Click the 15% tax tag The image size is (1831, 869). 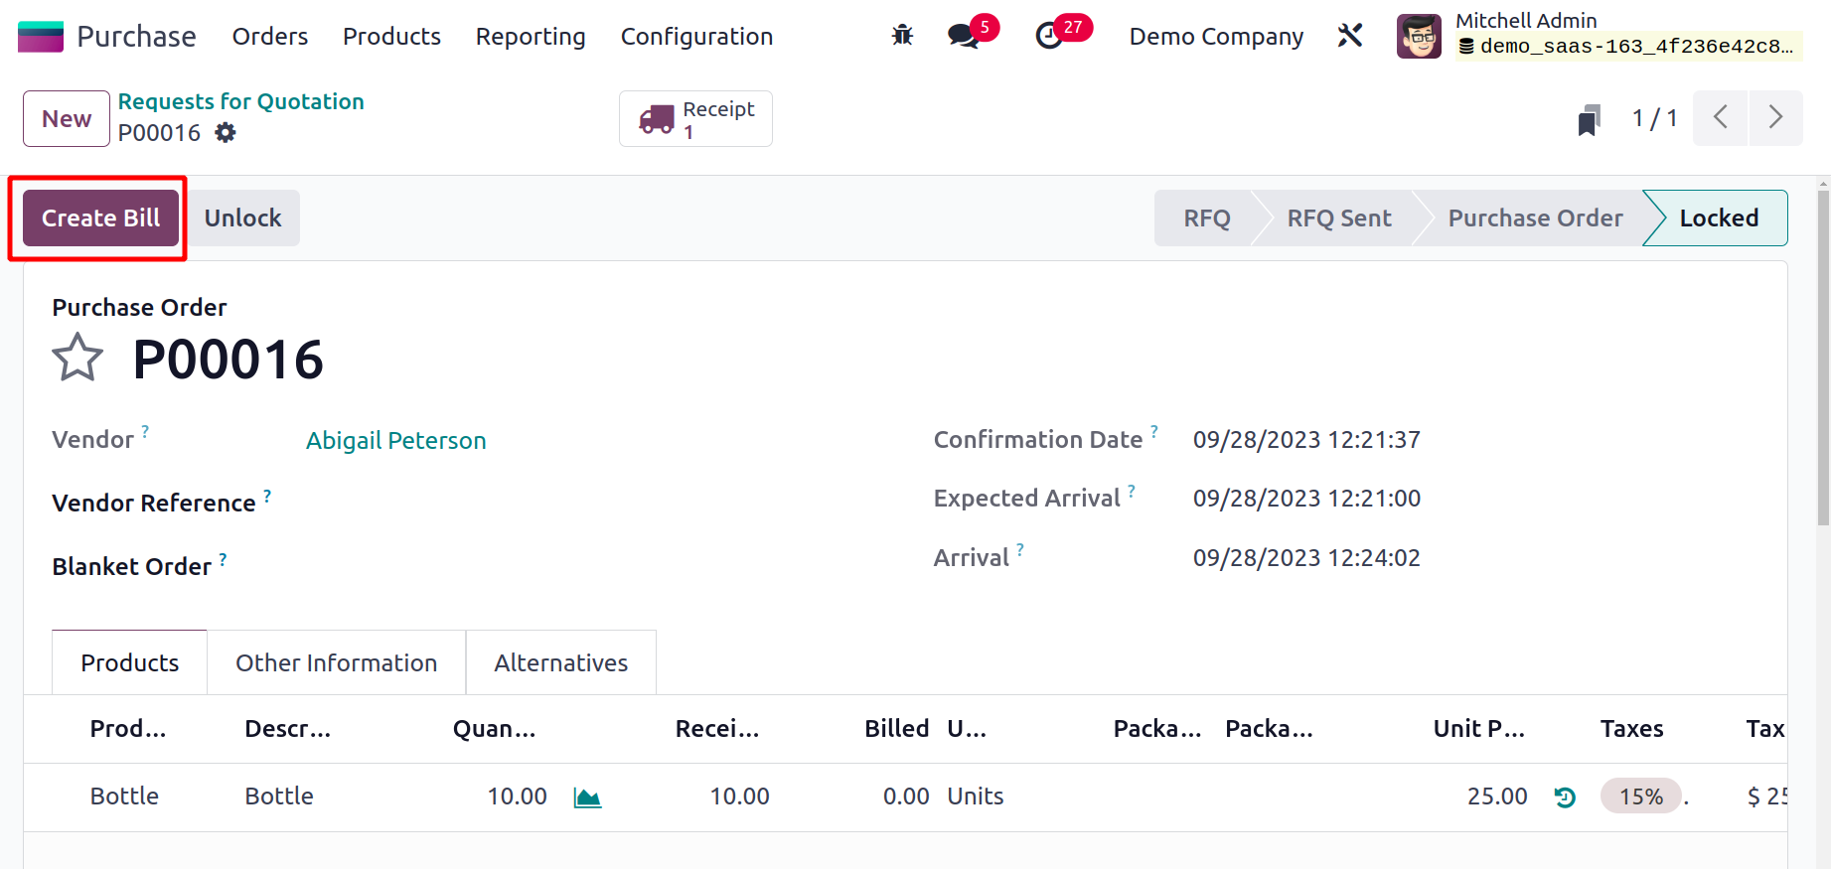1640,797
